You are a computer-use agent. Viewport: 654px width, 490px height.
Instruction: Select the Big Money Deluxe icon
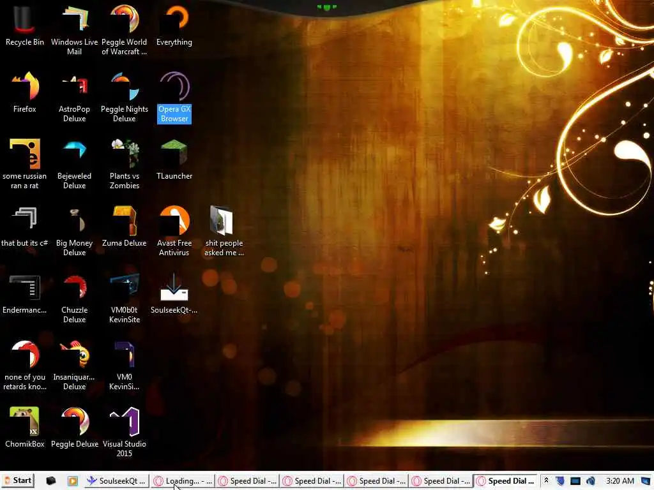click(x=74, y=231)
